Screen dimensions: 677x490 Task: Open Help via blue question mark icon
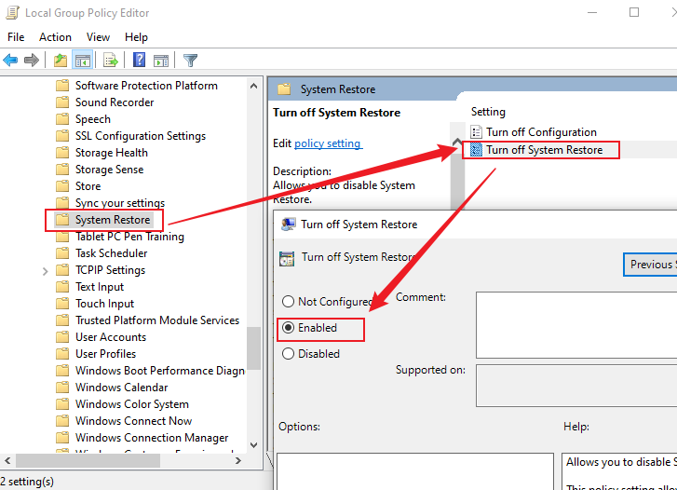(139, 61)
